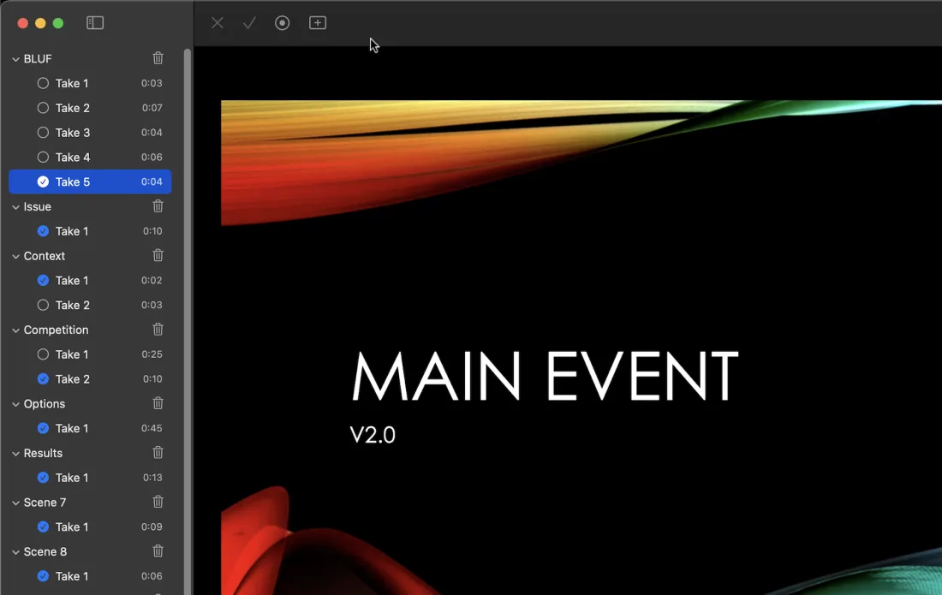This screenshot has width=942, height=595.
Task: Select the checked Take 5 radio in BLUF
Action: [x=44, y=181]
